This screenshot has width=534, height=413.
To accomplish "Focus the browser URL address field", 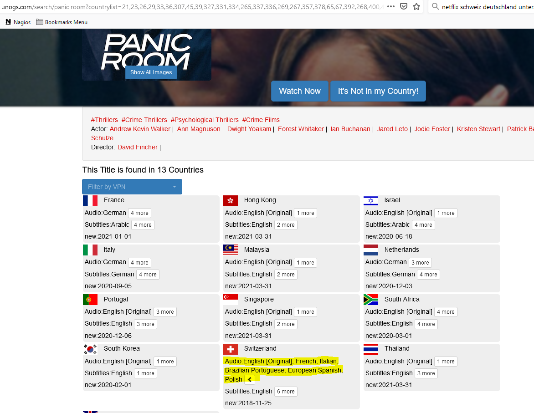I will [192, 6].
